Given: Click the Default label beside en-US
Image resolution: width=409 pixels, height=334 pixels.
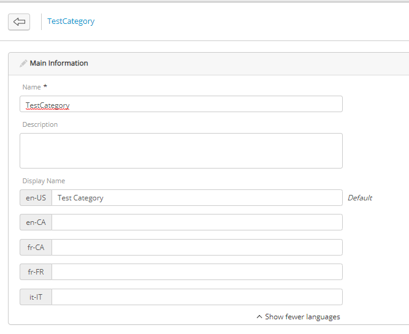Looking at the screenshot, I should 360,198.
